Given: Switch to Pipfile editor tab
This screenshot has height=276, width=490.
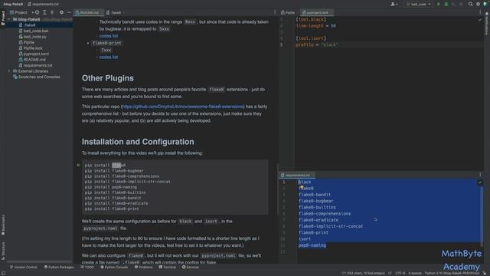Looking at the screenshot, I should (x=289, y=12).
